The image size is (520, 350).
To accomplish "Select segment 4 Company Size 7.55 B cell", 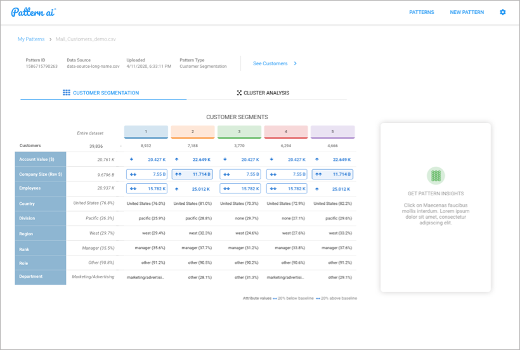I will 286,174.
